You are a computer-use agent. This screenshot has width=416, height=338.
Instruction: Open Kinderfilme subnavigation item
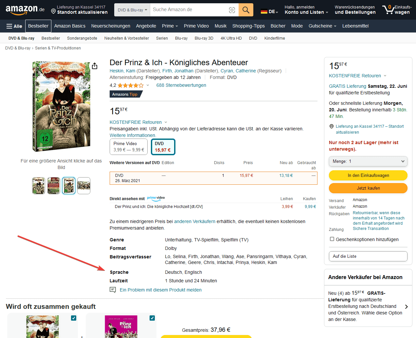[x=275, y=38]
